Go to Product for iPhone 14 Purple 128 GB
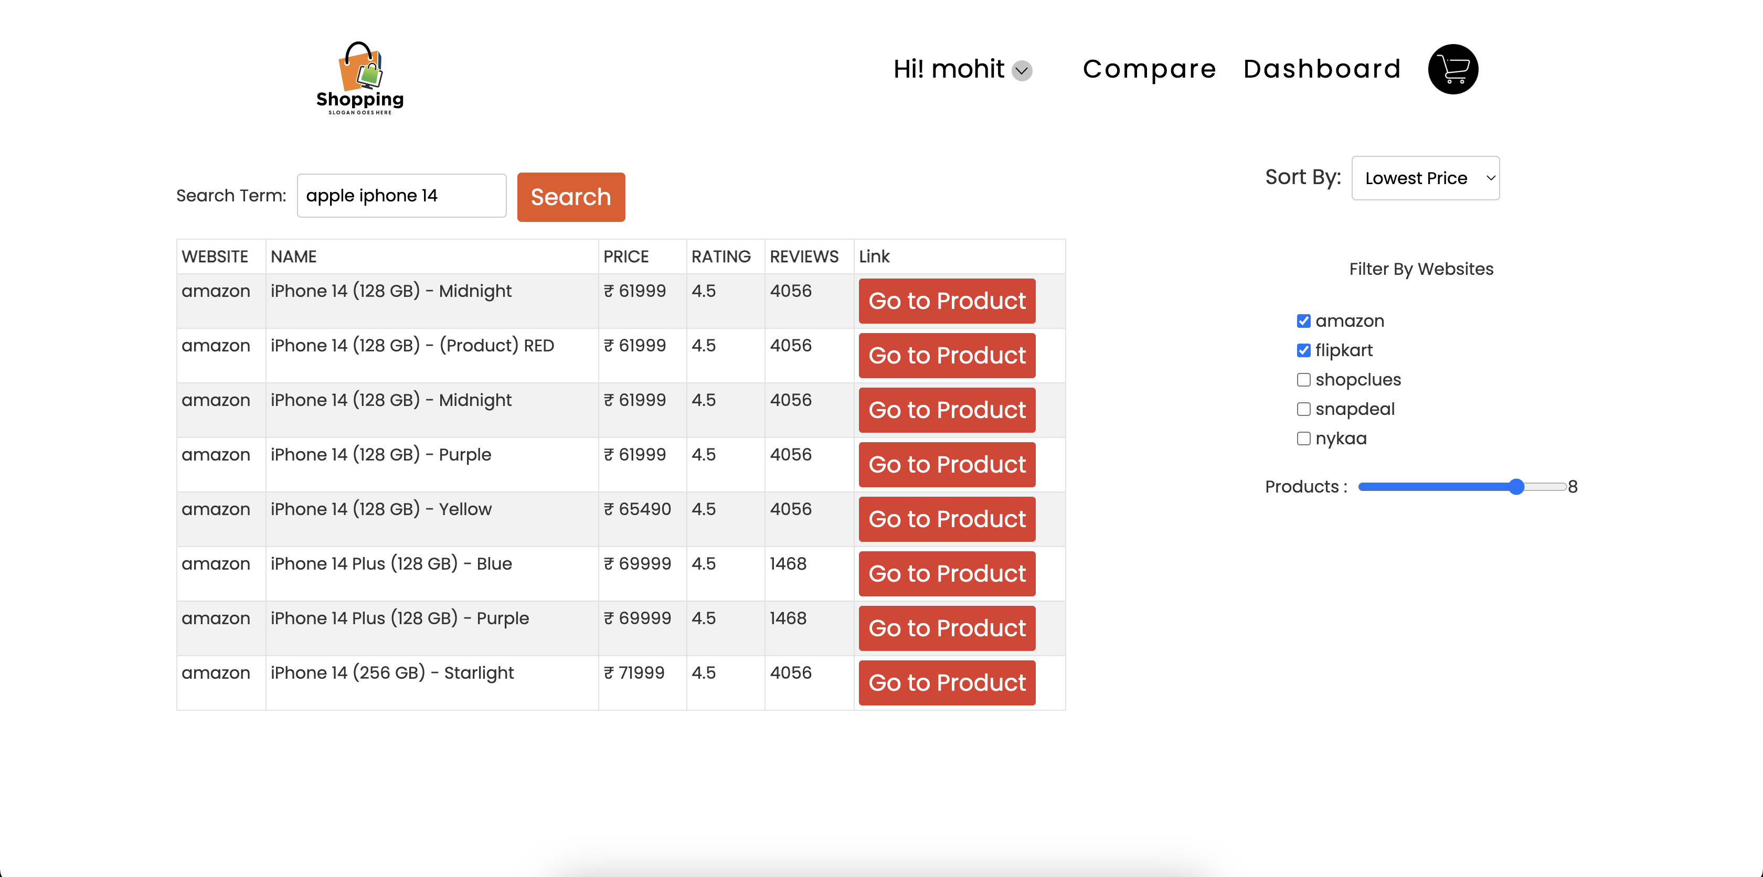Image resolution: width=1763 pixels, height=877 pixels. click(x=947, y=465)
